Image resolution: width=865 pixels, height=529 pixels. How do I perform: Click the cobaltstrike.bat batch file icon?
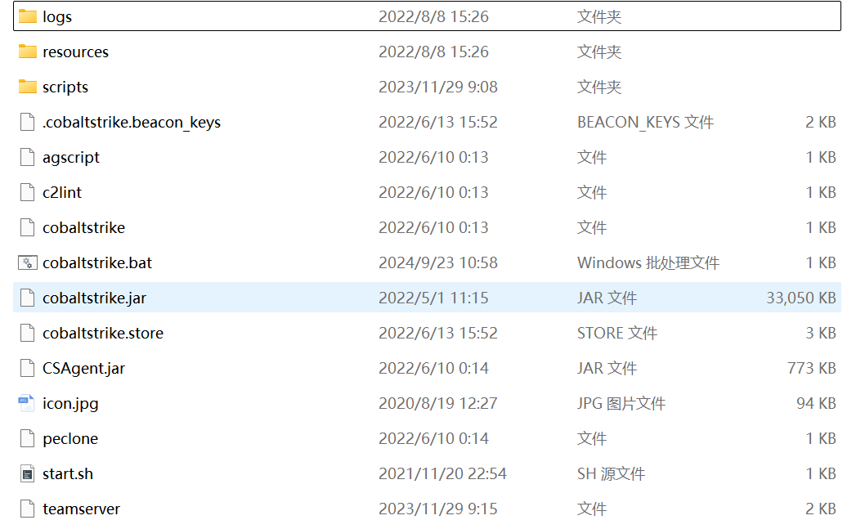click(x=28, y=262)
